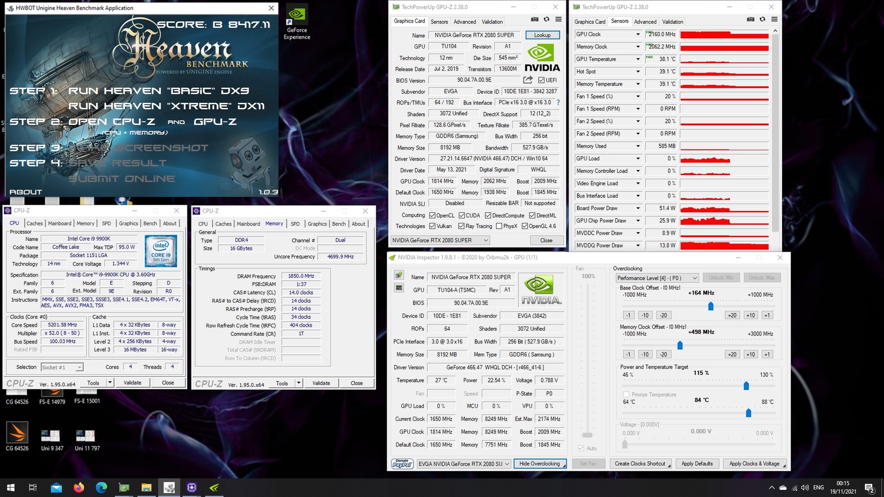The width and height of the screenshot is (884, 497).
Task: Click Validate in the CPU-Z Memory window
Action: 321,383
